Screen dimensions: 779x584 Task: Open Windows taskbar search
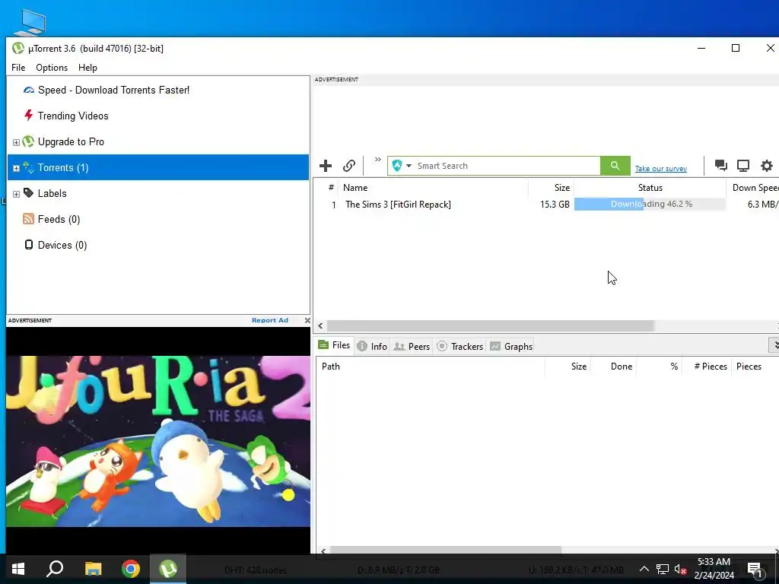coord(55,569)
